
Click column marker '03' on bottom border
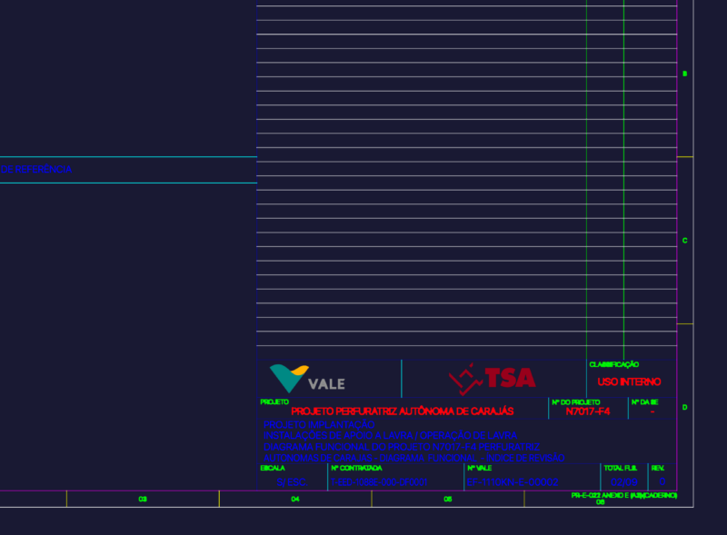[x=143, y=499]
